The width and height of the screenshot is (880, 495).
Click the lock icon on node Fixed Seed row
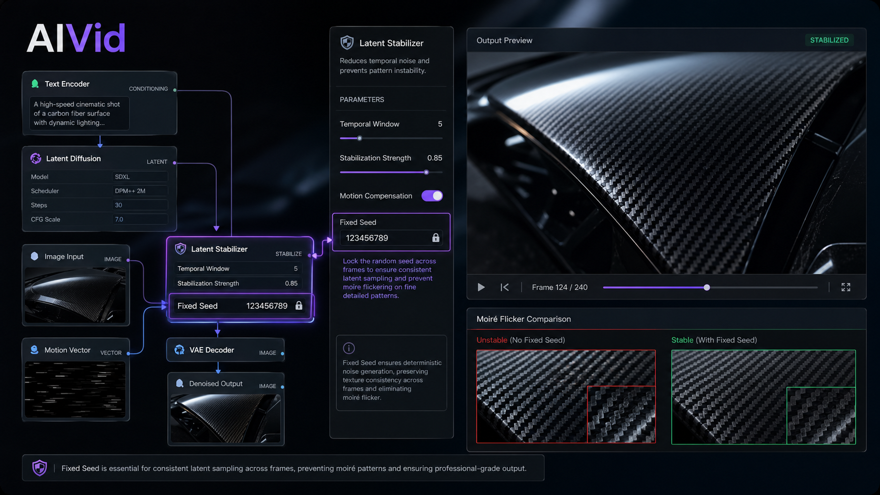point(299,306)
